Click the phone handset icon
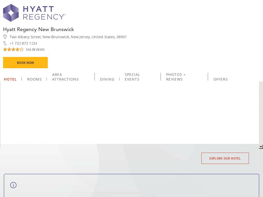The width and height of the screenshot is (263, 197). (5, 43)
